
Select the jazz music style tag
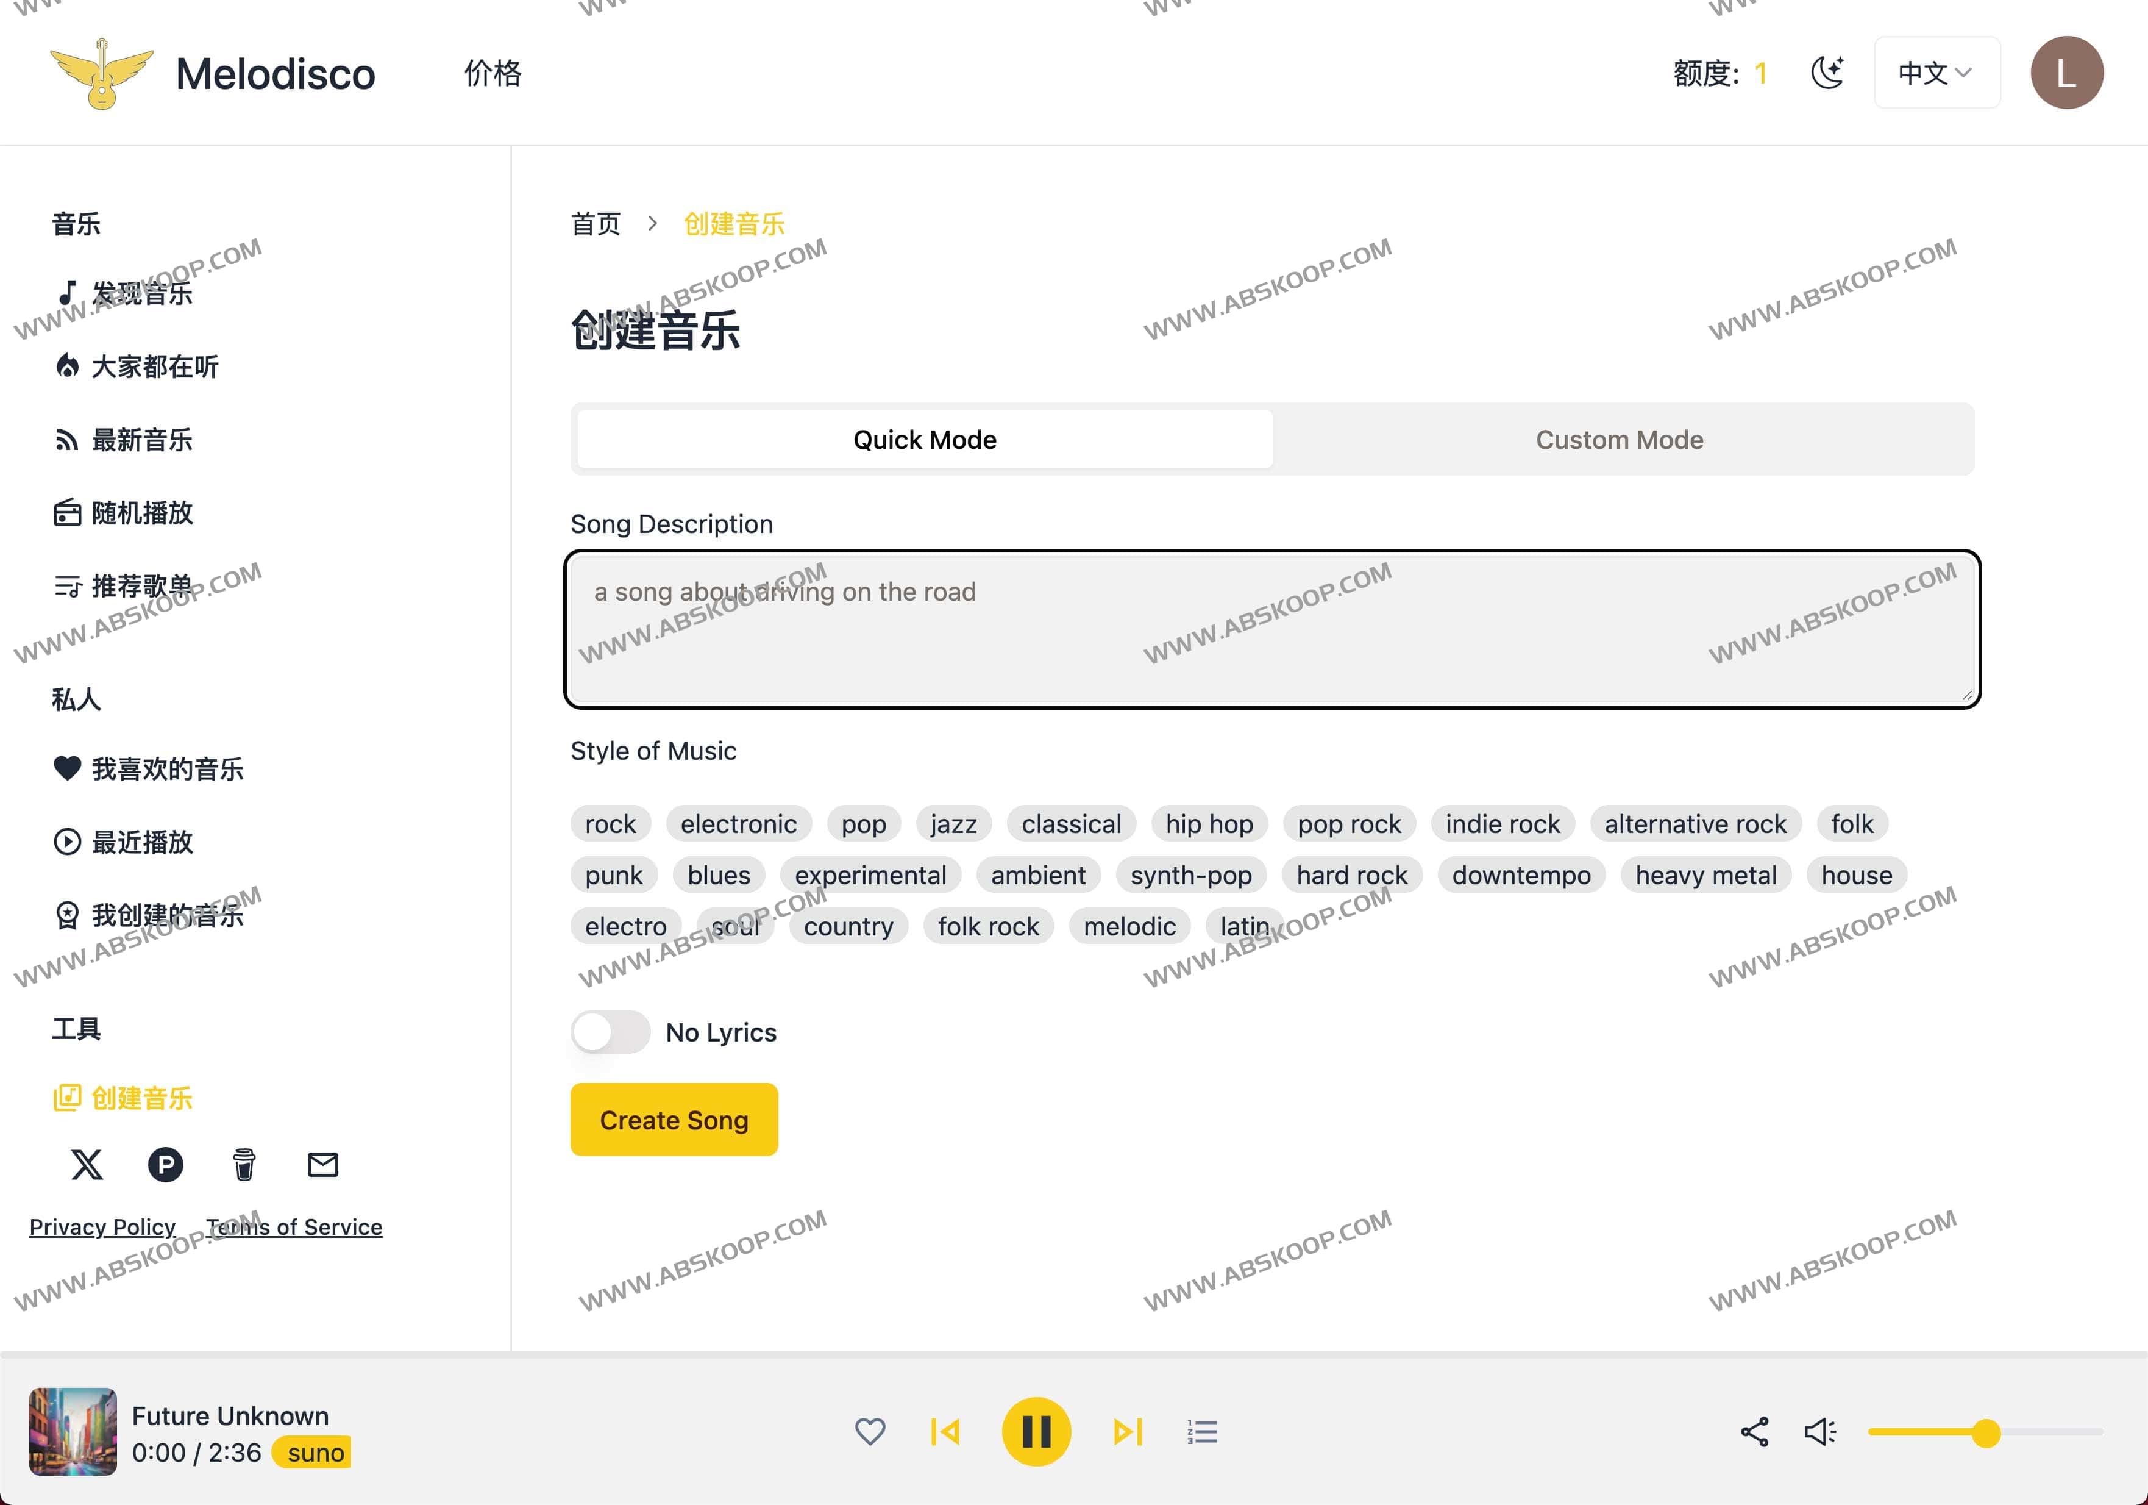(953, 824)
